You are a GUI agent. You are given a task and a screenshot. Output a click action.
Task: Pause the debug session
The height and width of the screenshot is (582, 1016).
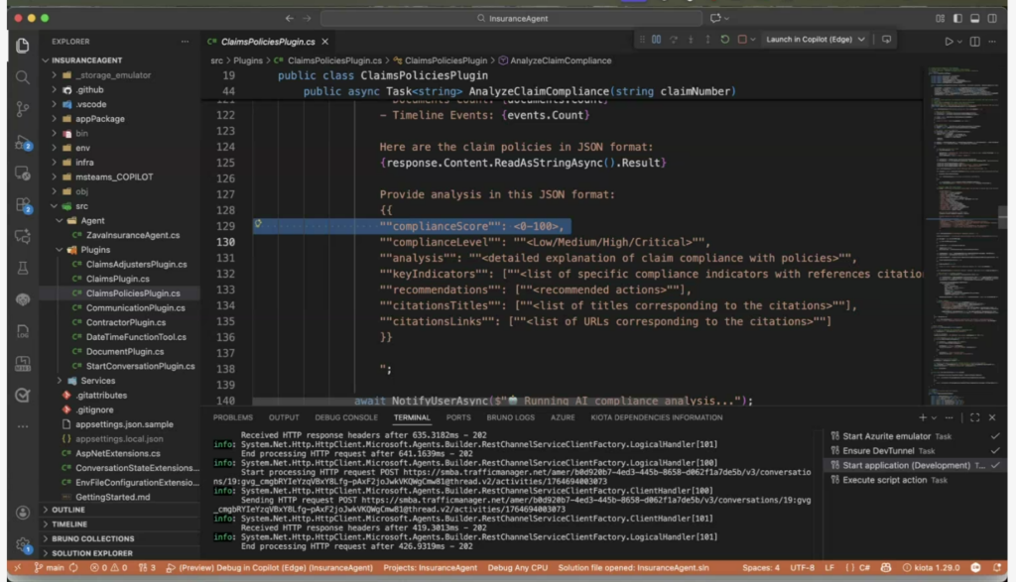coord(656,40)
